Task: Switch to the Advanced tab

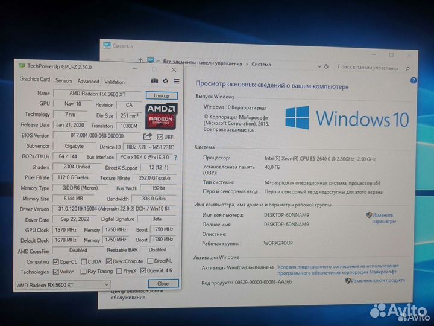Action: [88, 81]
